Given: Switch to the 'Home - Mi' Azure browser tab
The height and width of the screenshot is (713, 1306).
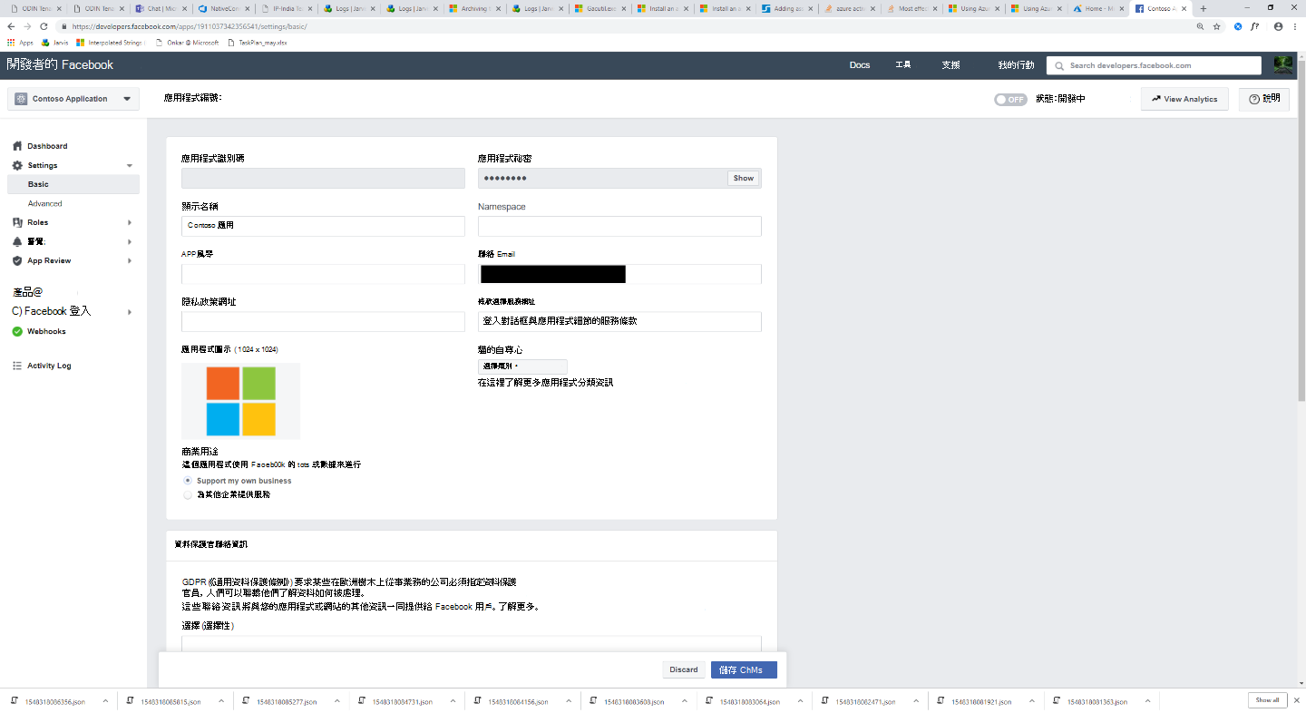Looking at the screenshot, I should coord(1099,8).
